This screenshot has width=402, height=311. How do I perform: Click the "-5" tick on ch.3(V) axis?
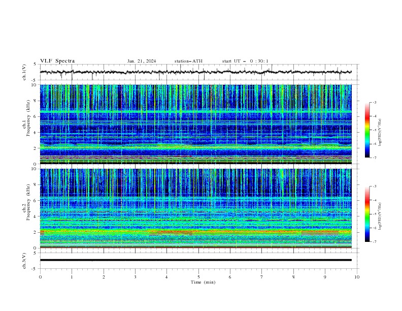(35, 269)
